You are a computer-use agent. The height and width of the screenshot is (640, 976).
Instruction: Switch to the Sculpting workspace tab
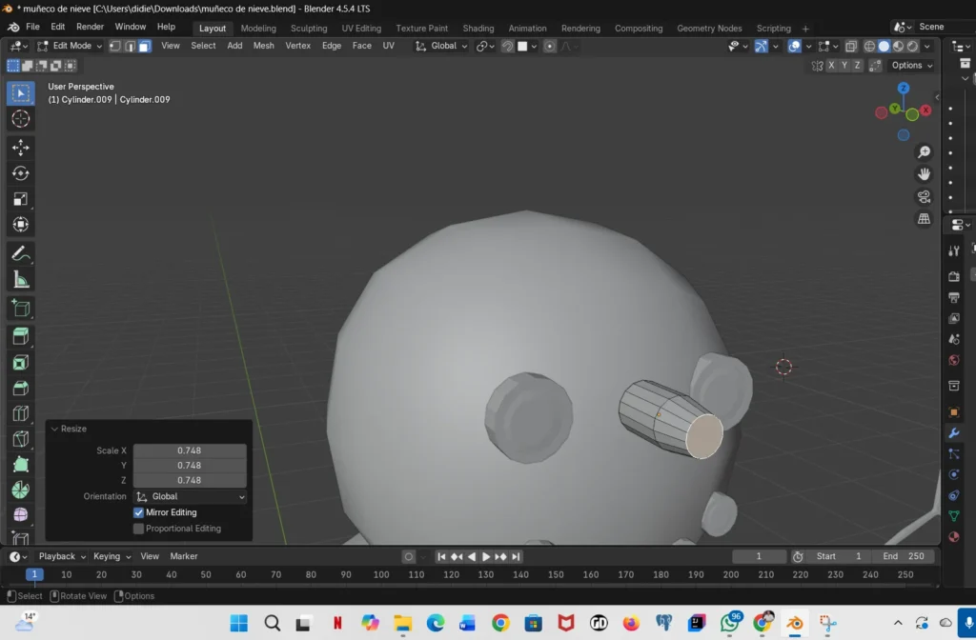[308, 29]
